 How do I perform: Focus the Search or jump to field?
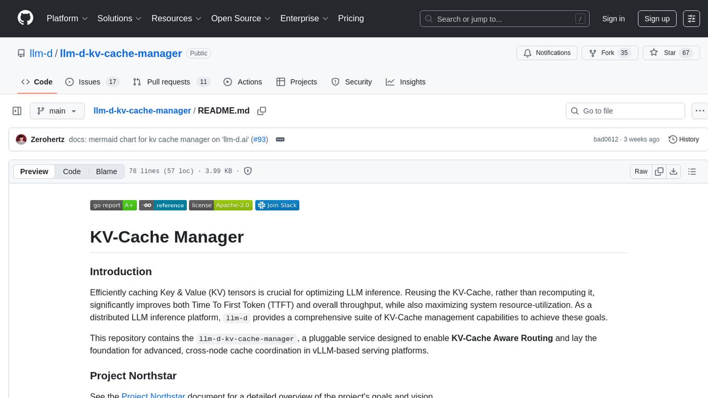click(504, 19)
